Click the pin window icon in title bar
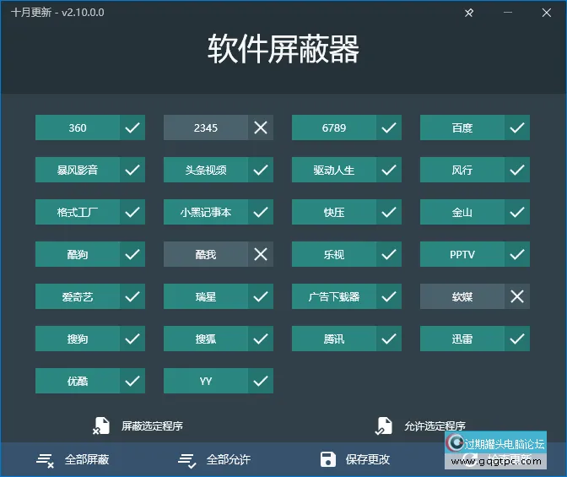 (468, 13)
